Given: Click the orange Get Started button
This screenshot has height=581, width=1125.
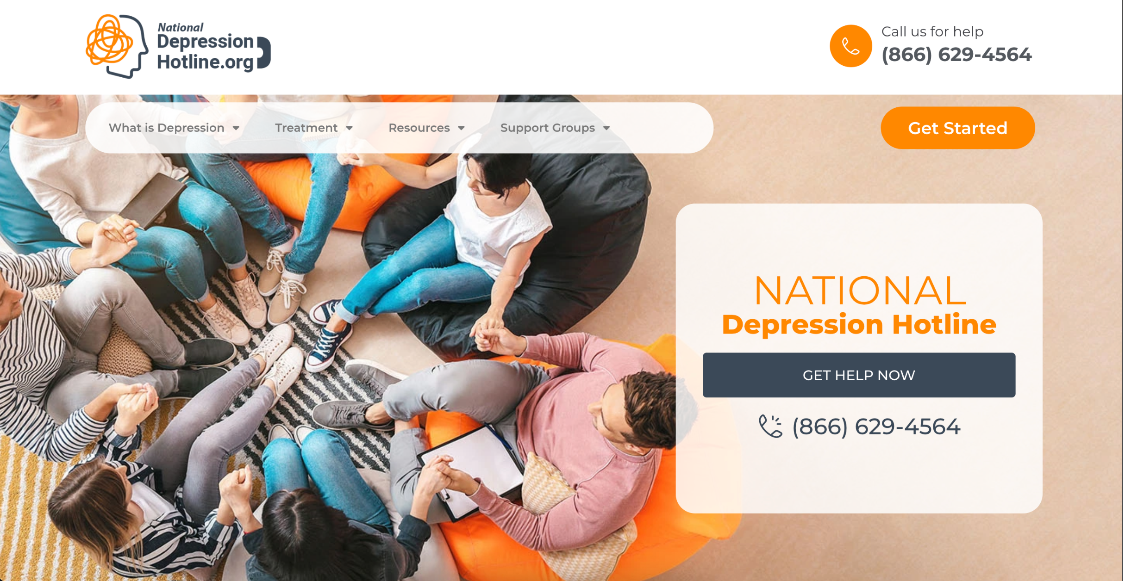Looking at the screenshot, I should pos(957,128).
